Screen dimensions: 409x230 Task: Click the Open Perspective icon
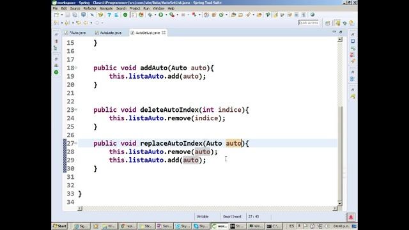328,23
